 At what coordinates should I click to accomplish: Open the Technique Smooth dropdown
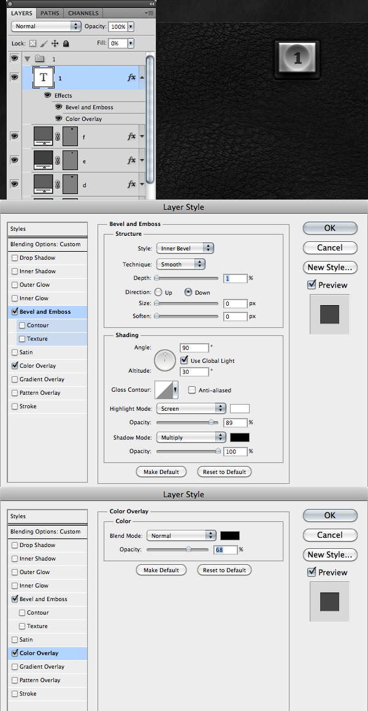pos(181,264)
